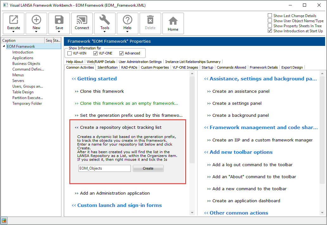Switch to the RAD-PADs tab
Screen dimensions: 327x225
129,67
